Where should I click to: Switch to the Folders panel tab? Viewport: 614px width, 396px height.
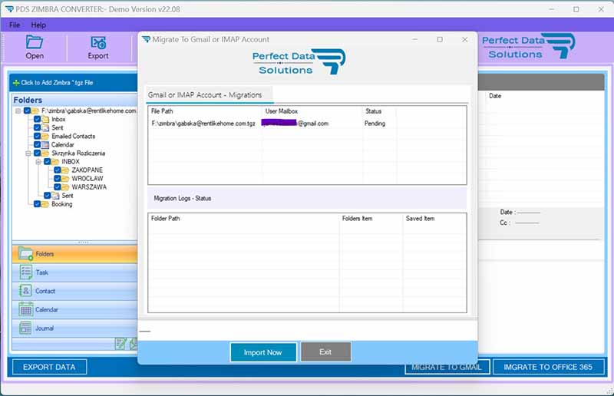coord(74,254)
